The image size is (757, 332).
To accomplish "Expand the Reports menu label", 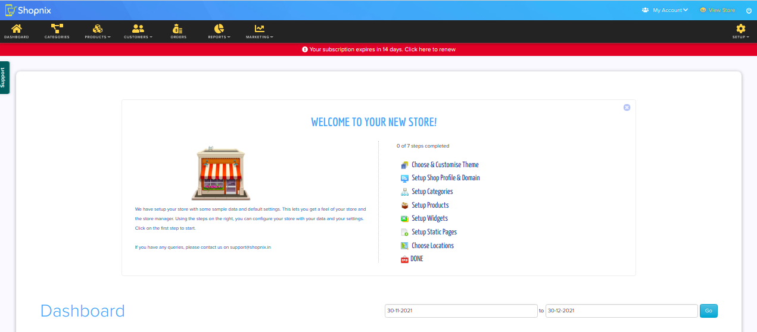I will [x=219, y=37].
